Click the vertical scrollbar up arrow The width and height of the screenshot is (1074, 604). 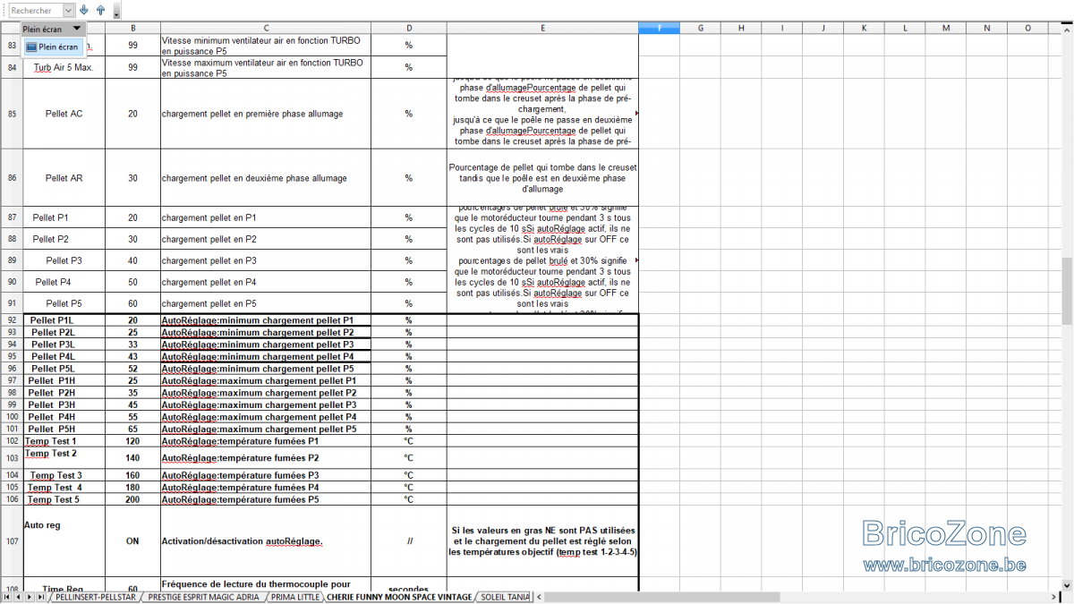click(1067, 30)
